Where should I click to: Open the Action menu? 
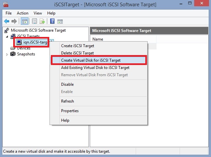[22, 13]
